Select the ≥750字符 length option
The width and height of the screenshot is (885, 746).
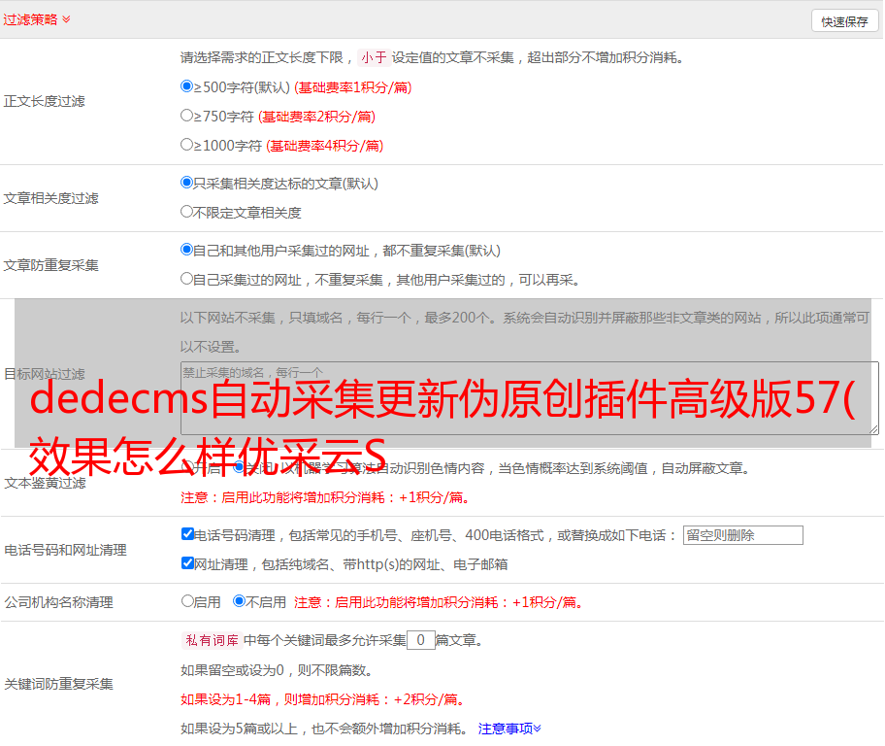point(186,116)
